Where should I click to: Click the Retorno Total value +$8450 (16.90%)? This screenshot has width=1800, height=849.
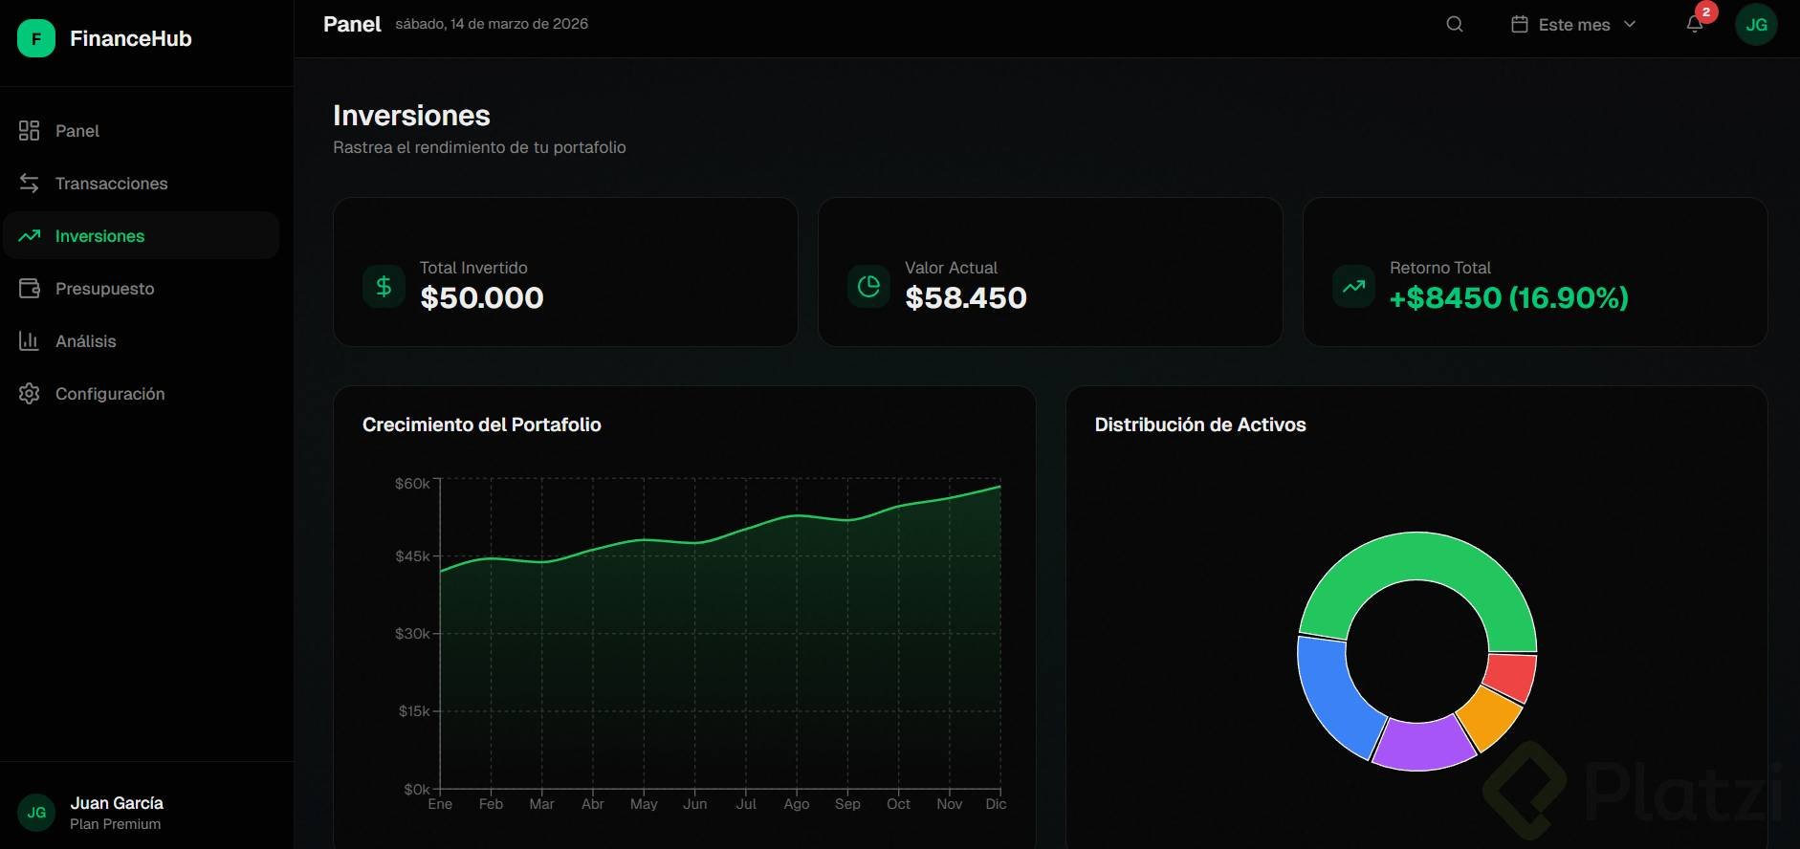pyautogui.click(x=1509, y=297)
